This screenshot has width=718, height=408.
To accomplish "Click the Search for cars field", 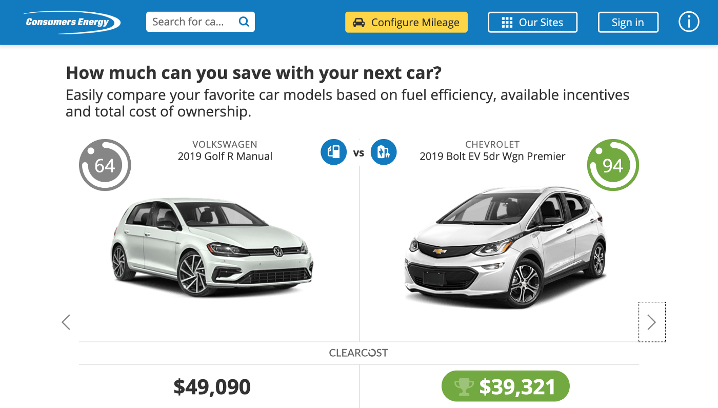I will coord(189,22).
